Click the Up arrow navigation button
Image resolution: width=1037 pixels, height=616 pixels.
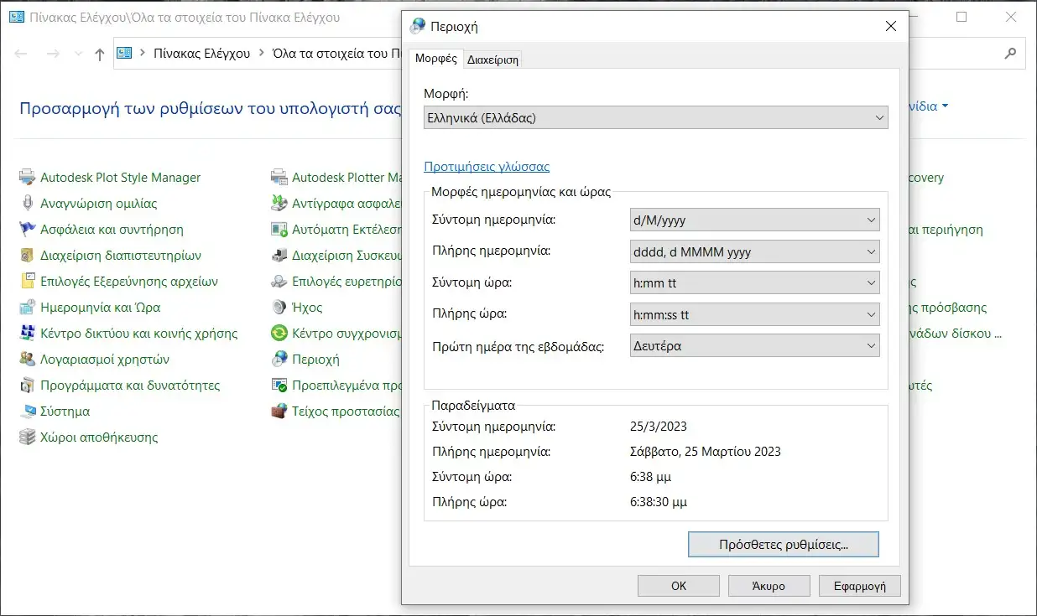(x=100, y=54)
